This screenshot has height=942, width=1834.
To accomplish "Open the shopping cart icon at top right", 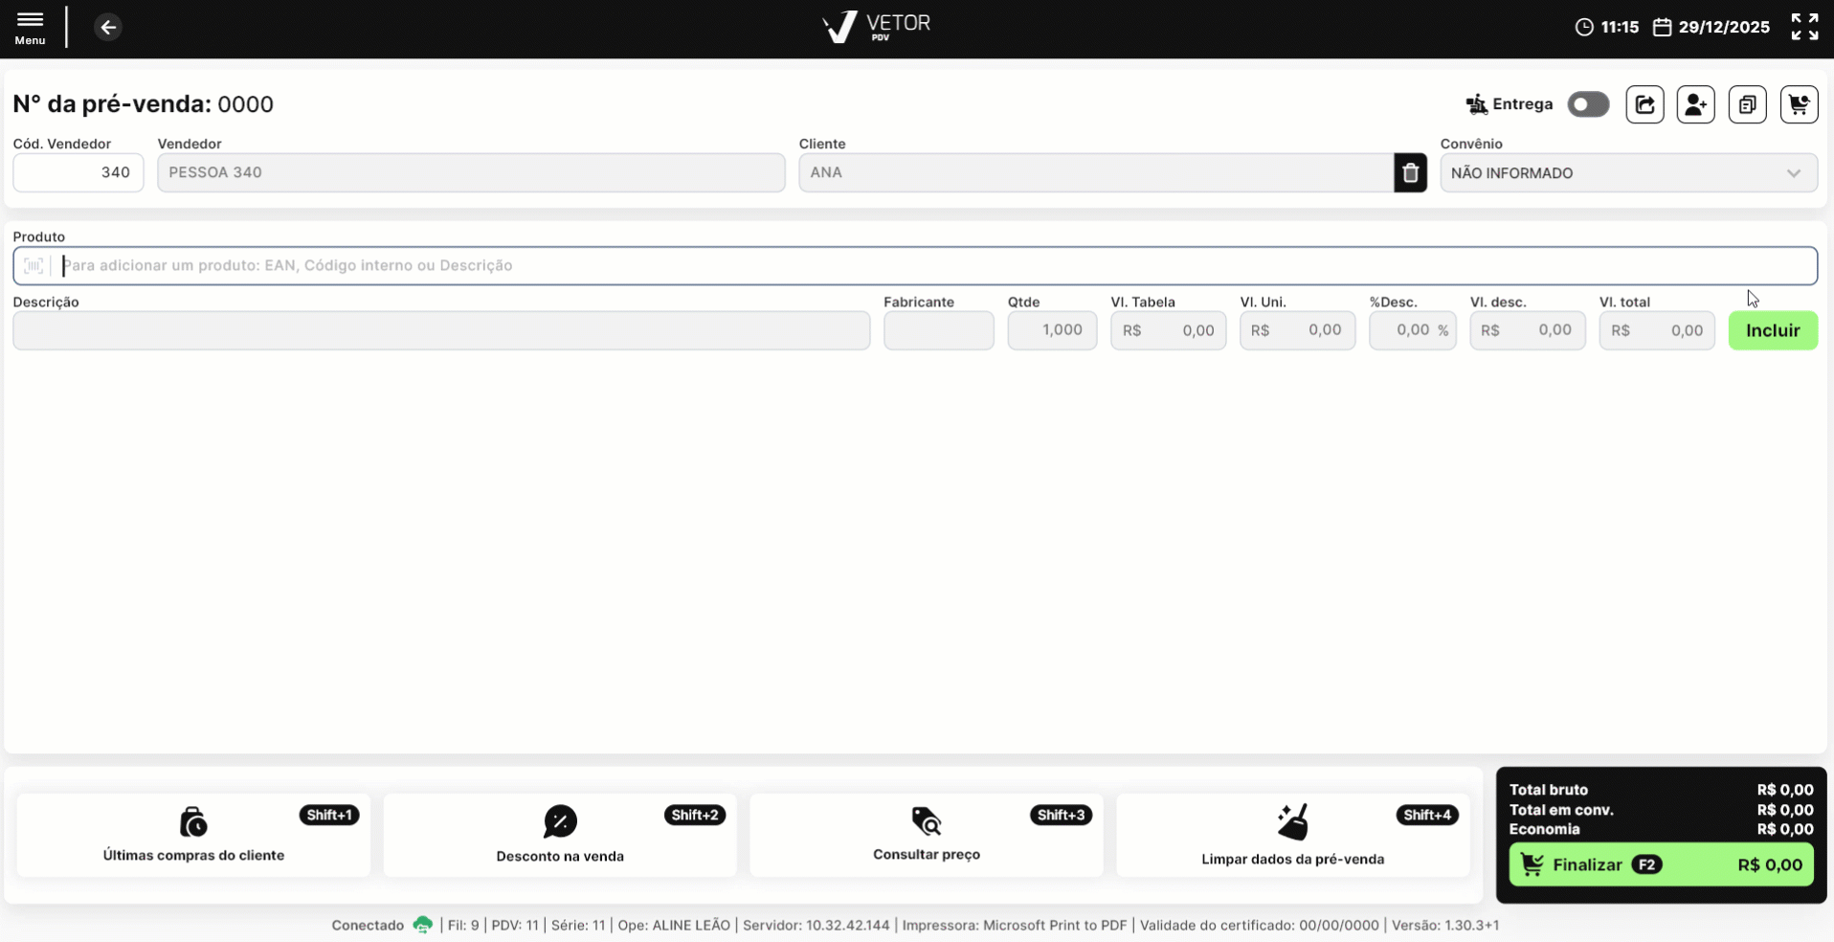I will tap(1799, 104).
